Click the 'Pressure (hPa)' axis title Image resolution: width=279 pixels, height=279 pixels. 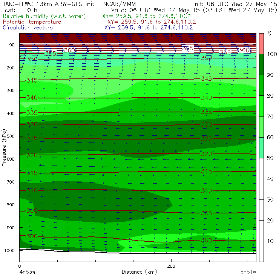pyautogui.click(x=4, y=148)
